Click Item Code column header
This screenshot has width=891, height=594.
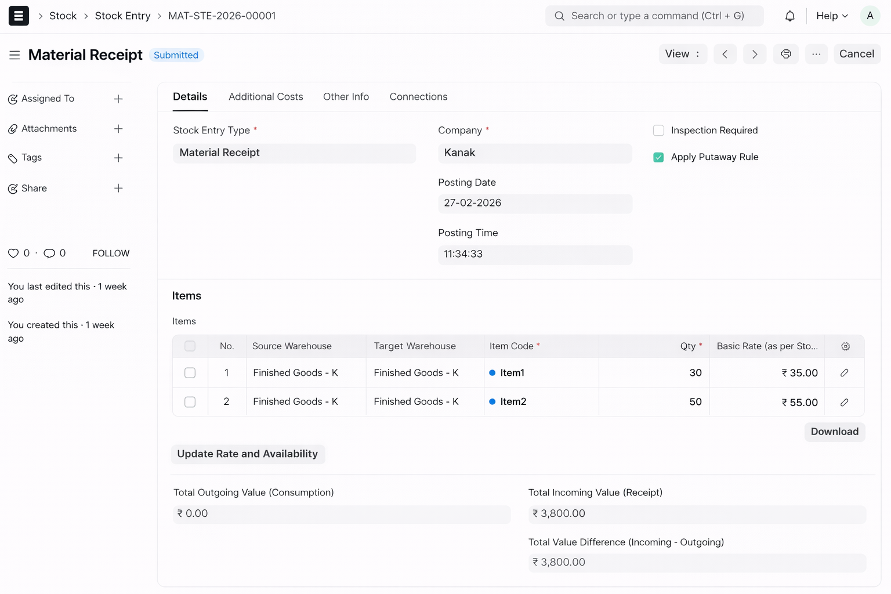coord(541,346)
